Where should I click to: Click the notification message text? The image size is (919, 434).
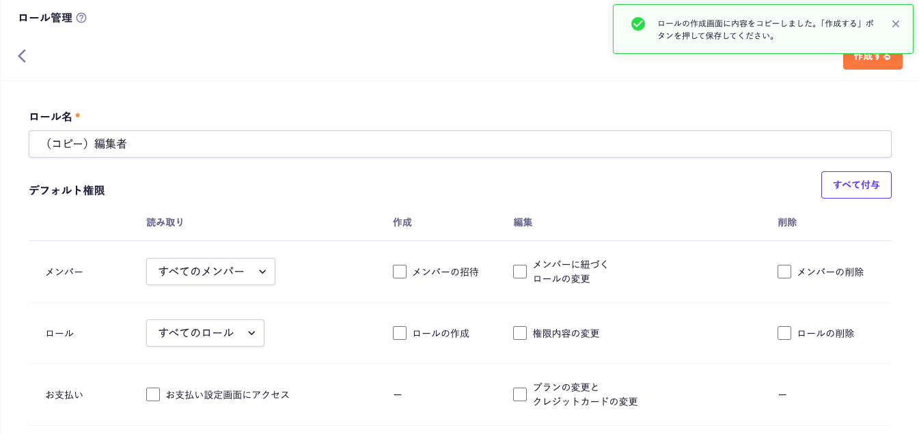(765, 29)
